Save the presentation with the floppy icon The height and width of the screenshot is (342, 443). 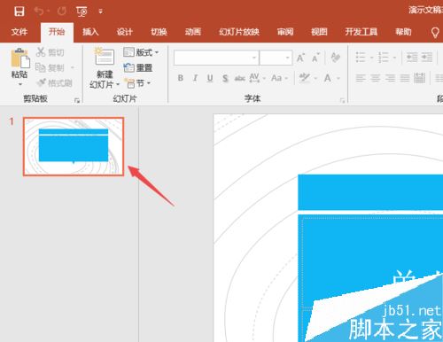(19, 12)
